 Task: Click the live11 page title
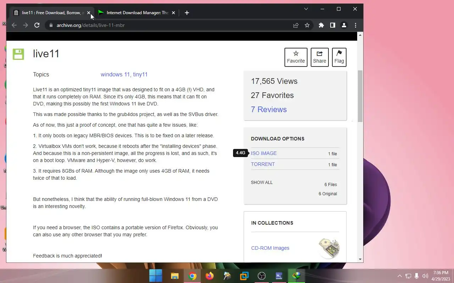click(46, 54)
